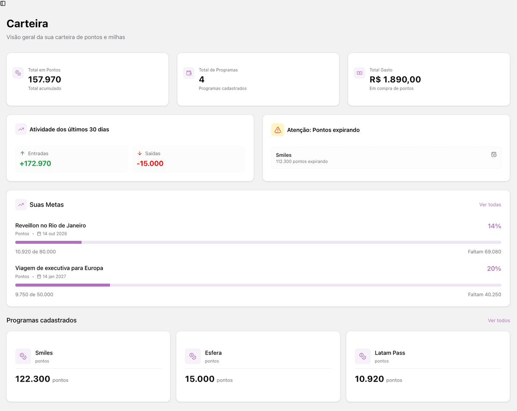This screenshot has height=411, width=517.
Task: Click the Esfera program points icon
Action: (x=193, y=356)
